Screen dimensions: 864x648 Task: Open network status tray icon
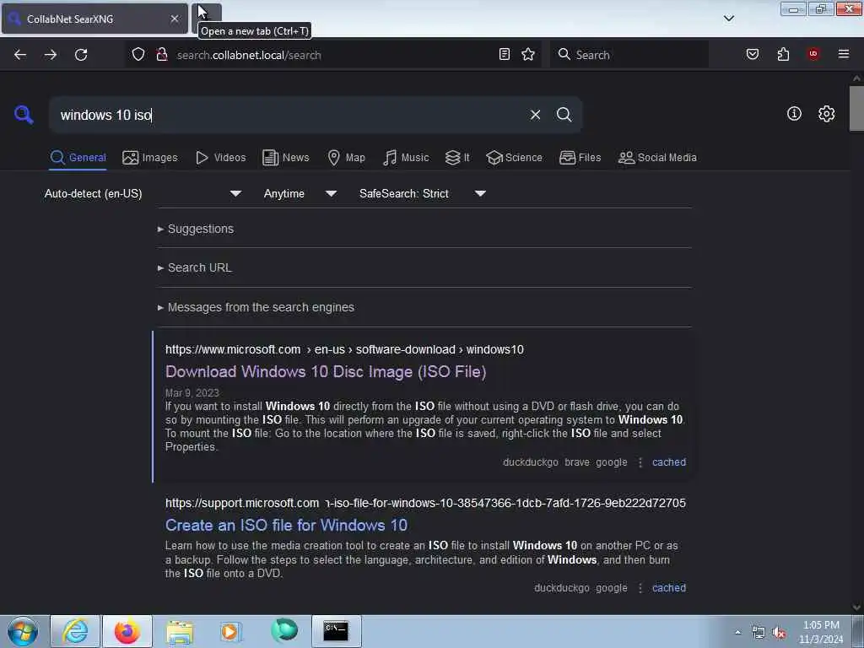(759, 633)
